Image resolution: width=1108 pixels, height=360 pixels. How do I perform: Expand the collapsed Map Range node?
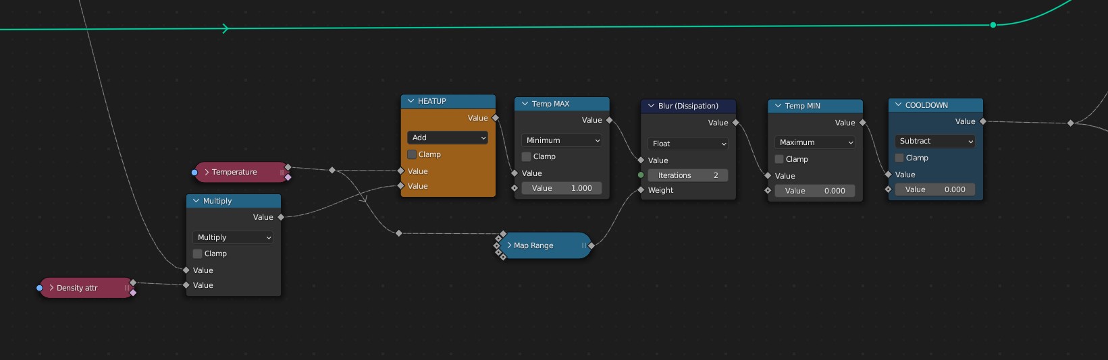(x=510, y=245)
